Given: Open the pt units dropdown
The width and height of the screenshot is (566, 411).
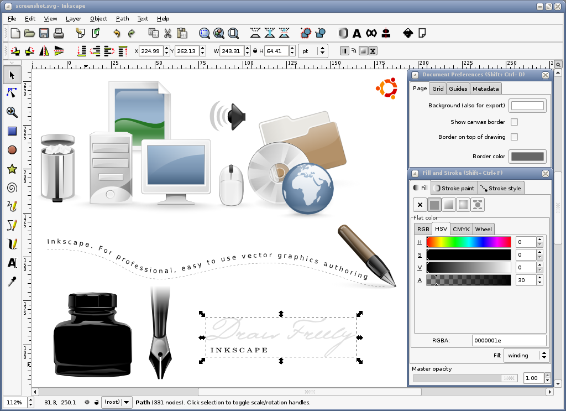Looking at the screenshot, I should point(313,51).
